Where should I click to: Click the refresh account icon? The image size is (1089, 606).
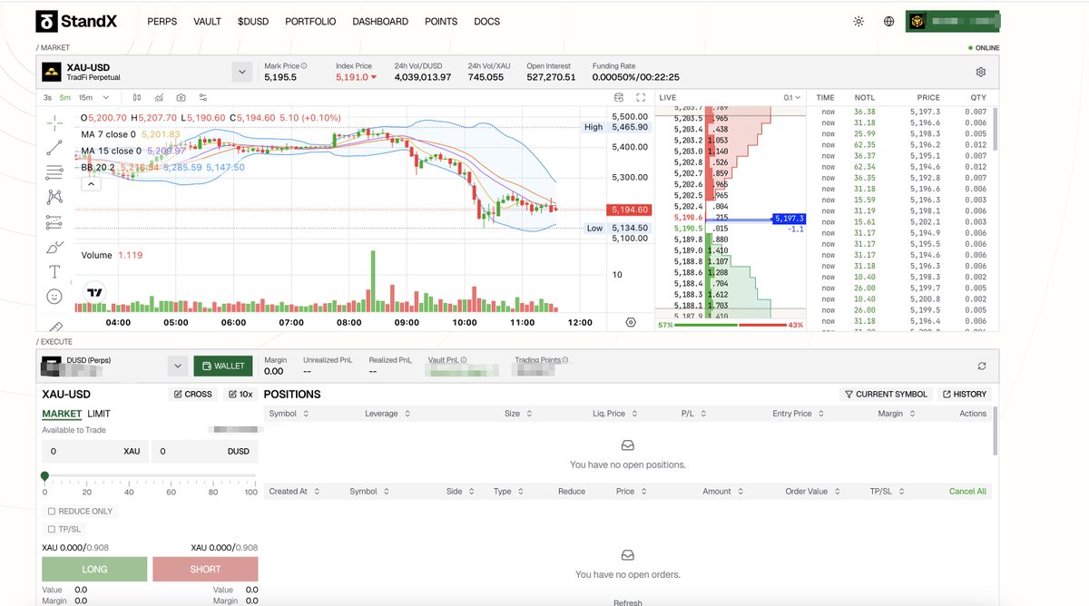tap(981, 366)
